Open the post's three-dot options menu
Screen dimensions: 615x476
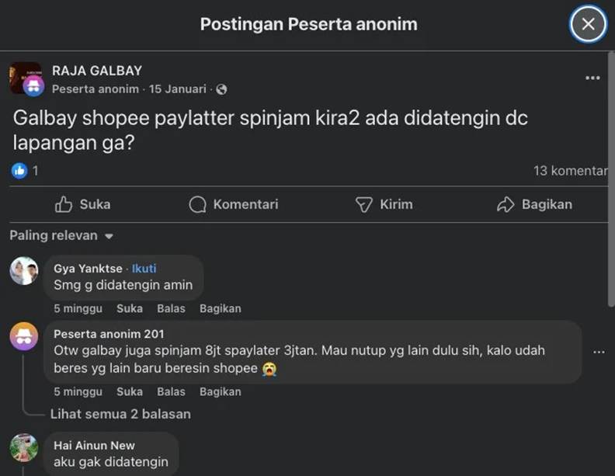coord(592,78)
